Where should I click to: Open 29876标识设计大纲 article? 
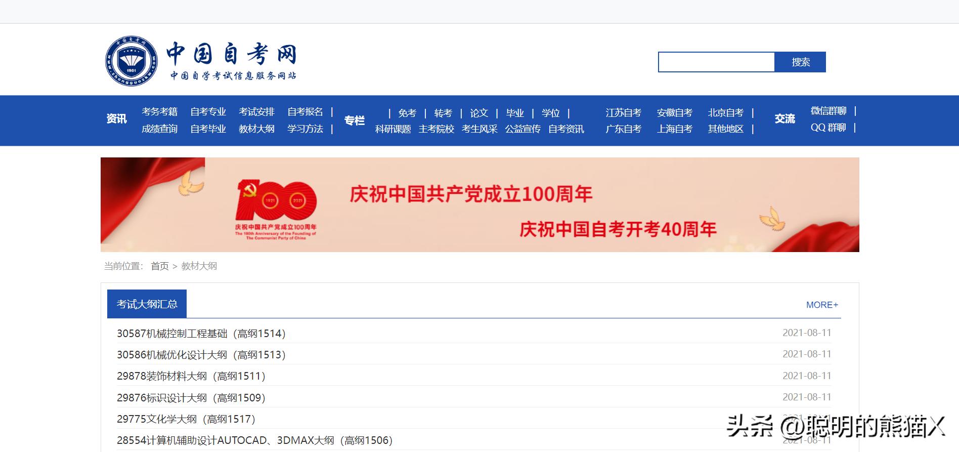[x=191, y=398]
